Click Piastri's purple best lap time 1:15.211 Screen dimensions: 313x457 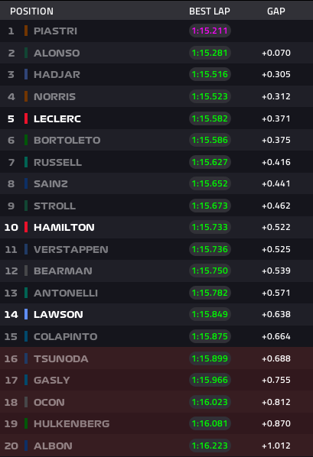coord(210,31)
